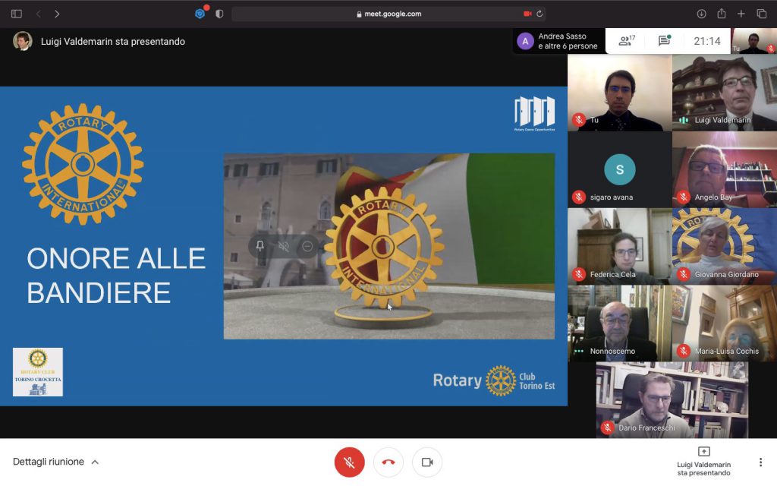Screen dimensions: 777x486
Task: Click the muted mic icon next to Tu
Action: tap(579, 120)
